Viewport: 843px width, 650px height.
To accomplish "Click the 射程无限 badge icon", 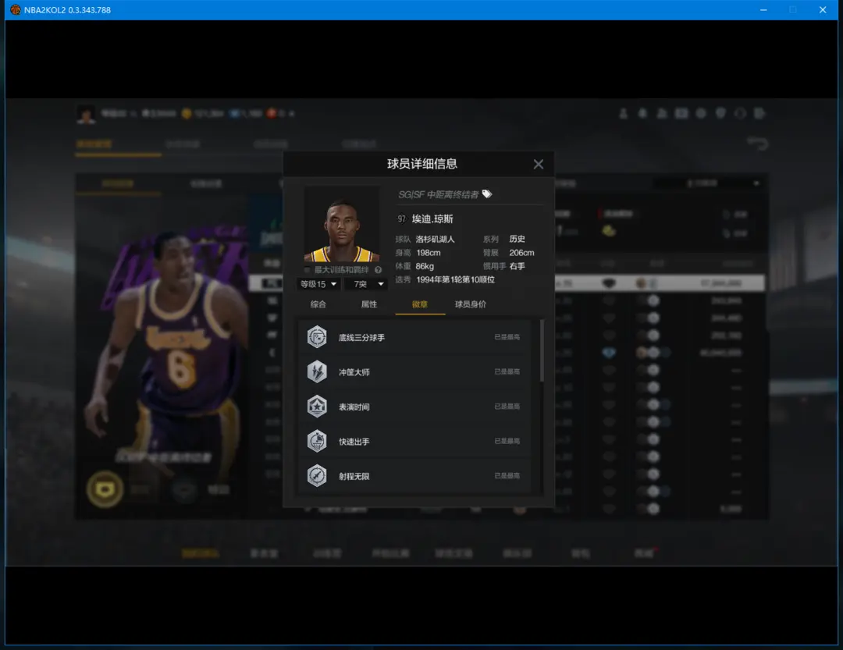I will [x=317, y=476].
